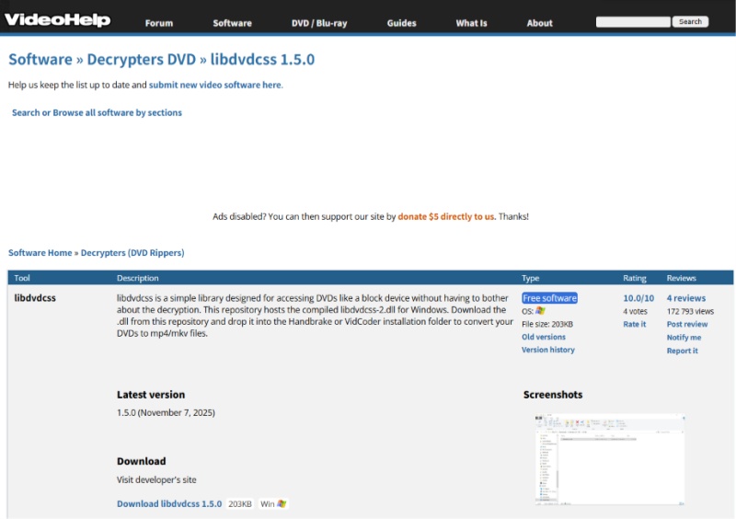Open the Software menu
Viewport: 736px width, 519px height.
232,23
